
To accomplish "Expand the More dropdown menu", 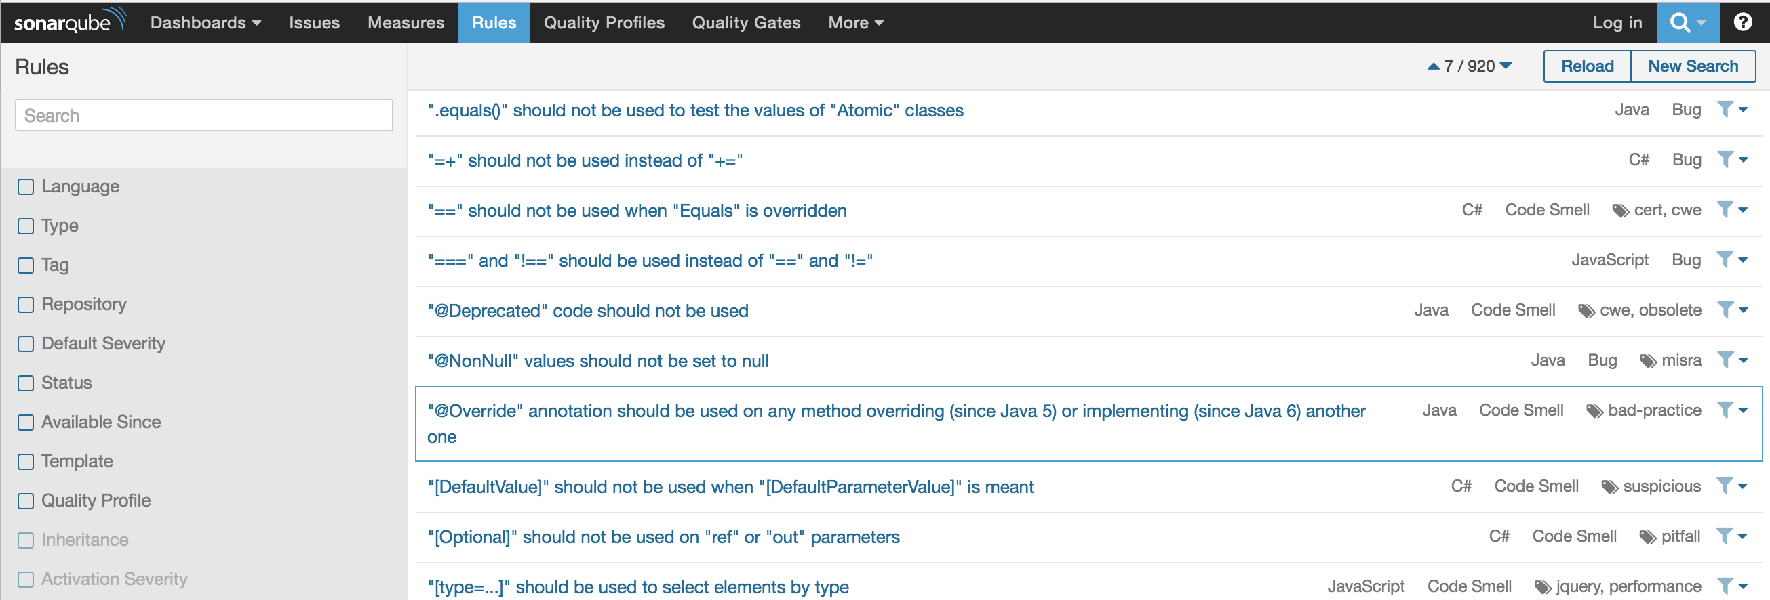I will tap(854, 22).
